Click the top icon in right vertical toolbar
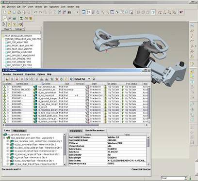Image resolution: width=198 pixels, height=181 pixels. (192, 26)
